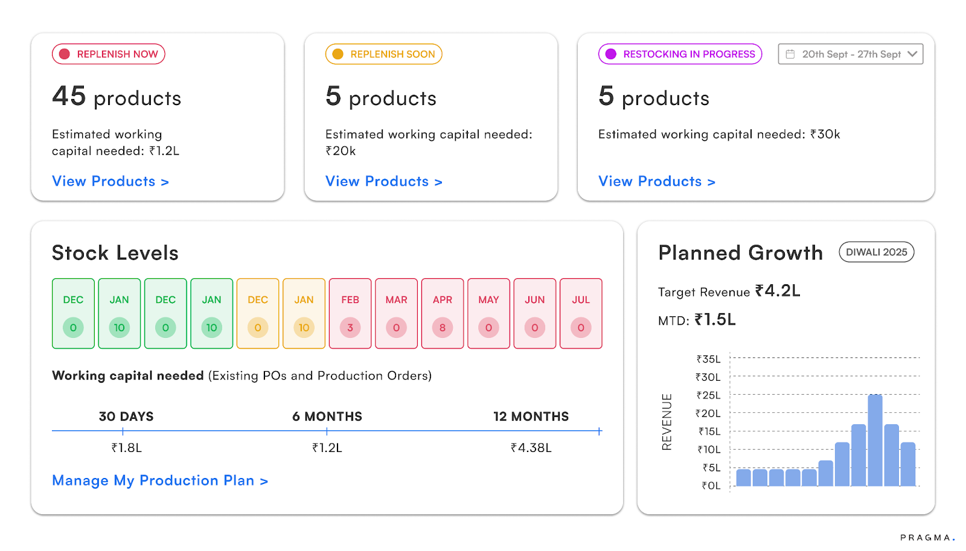Open the calendar icon beside the date range
This screenshot has width=966, height=551.
(790, 54)
